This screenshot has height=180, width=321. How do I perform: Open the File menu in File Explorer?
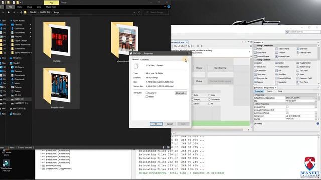10,7
